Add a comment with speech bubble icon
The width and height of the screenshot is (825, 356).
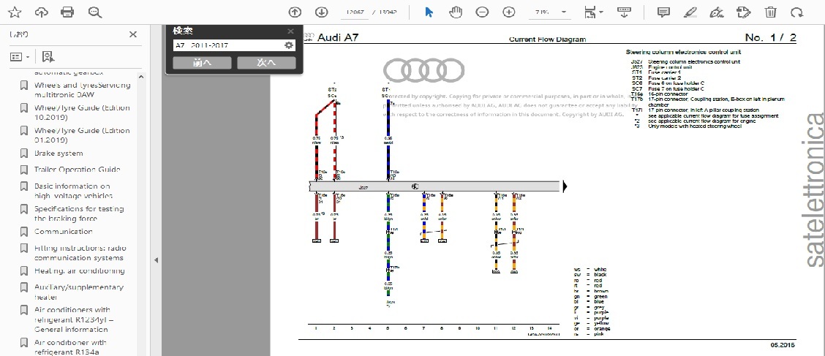pyautogui.click(x=663, y=12)
